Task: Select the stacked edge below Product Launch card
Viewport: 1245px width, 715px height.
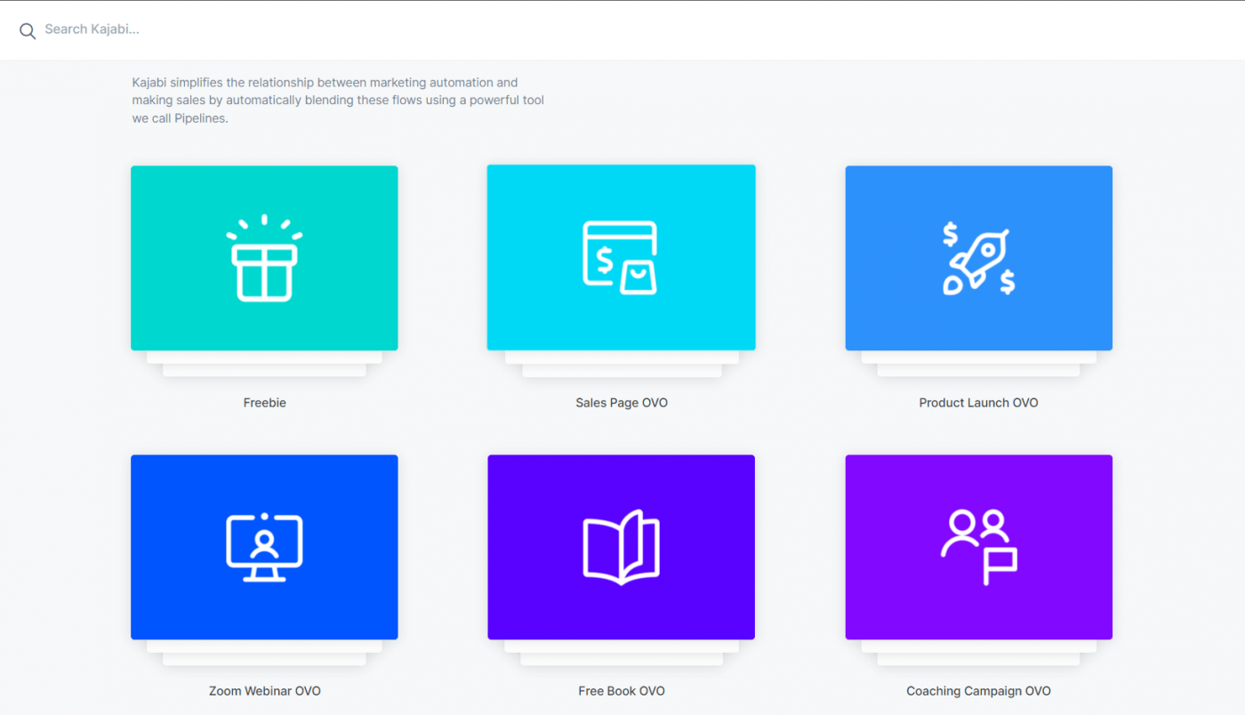Action: coord(978,364)
